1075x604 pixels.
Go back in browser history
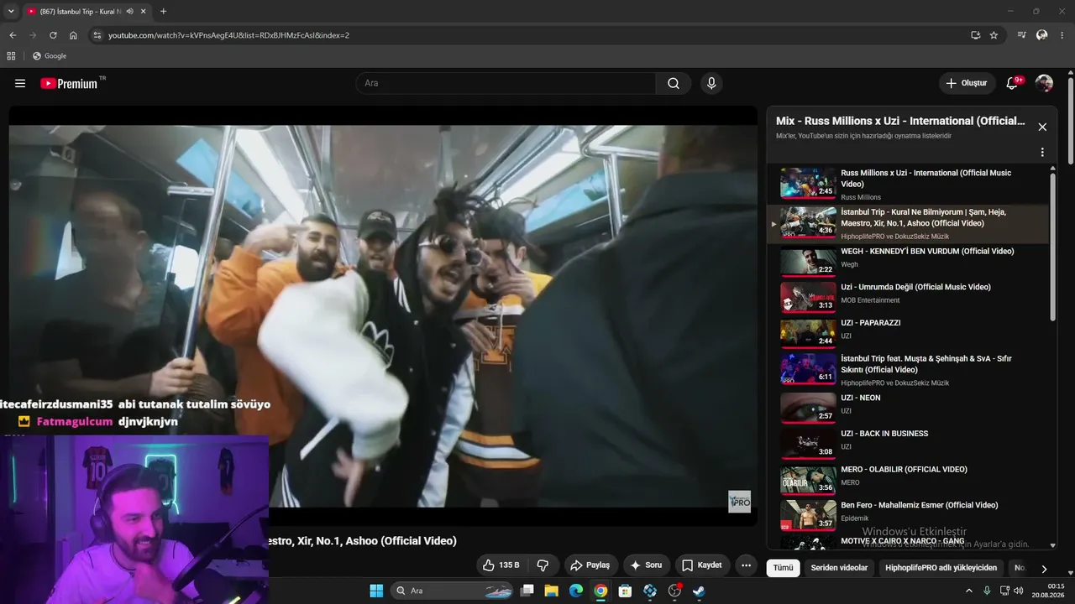click(13, 35)
